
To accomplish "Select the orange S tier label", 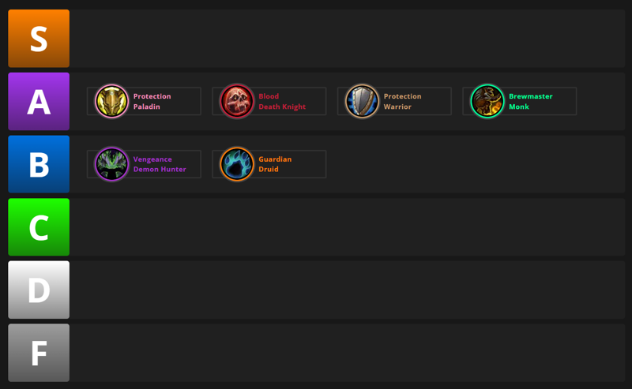I will coord(39,38).
